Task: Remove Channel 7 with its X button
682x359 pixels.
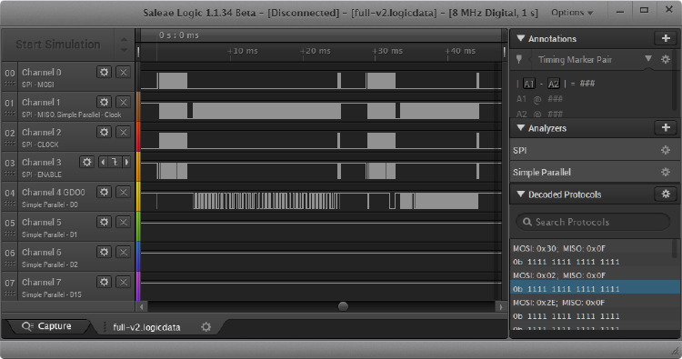Action: (x=124, y=282)
